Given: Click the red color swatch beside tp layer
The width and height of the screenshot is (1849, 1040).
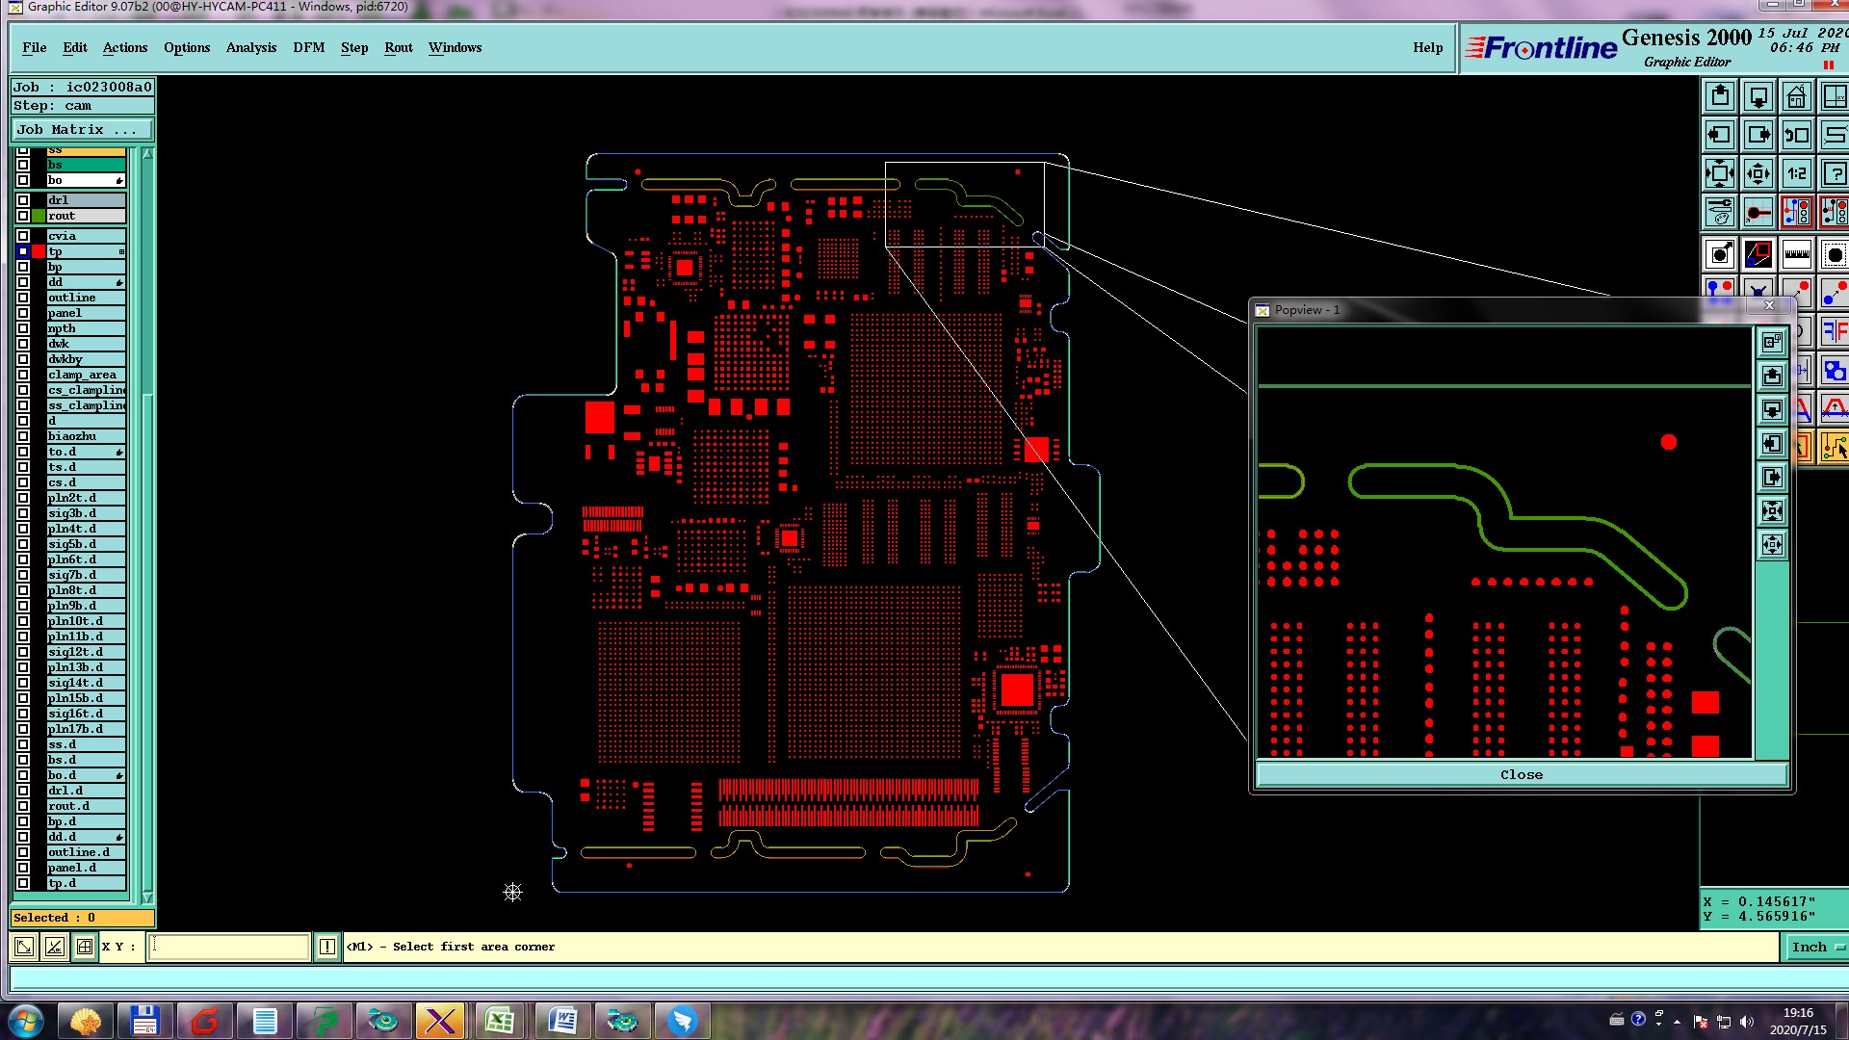Looking at the screenshot, I should (x=39, y=251).
